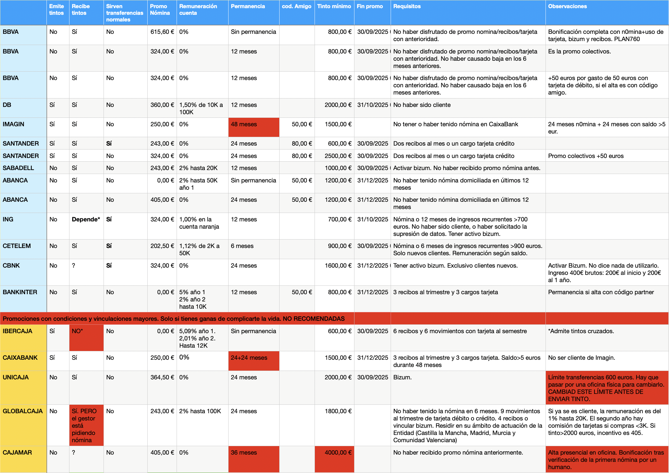Select the 'Promo Nómina' column header
This screenshot has width=669, height=473.
tap(162, 12)
